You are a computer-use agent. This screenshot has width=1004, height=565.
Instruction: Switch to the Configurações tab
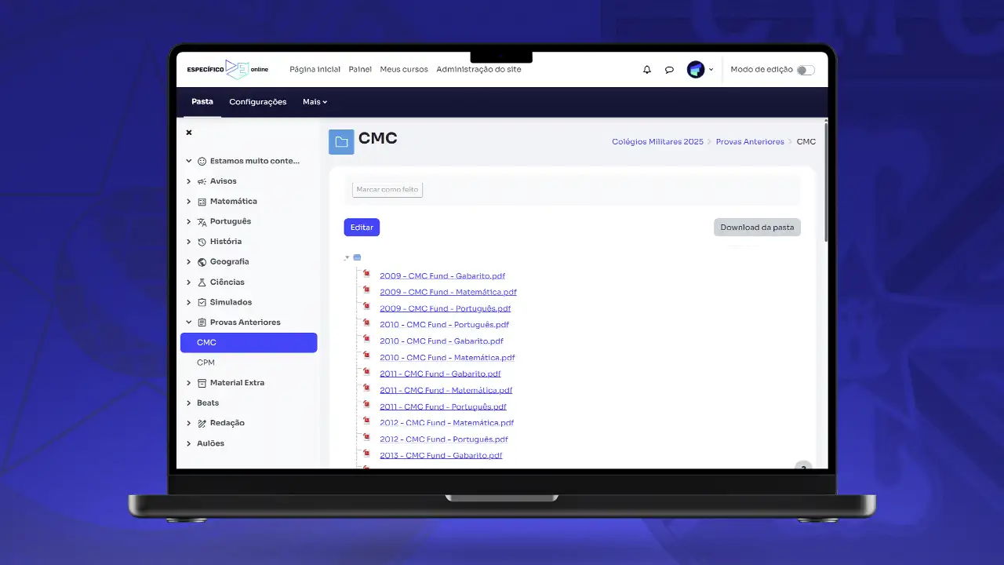click(x=257, y=102)
